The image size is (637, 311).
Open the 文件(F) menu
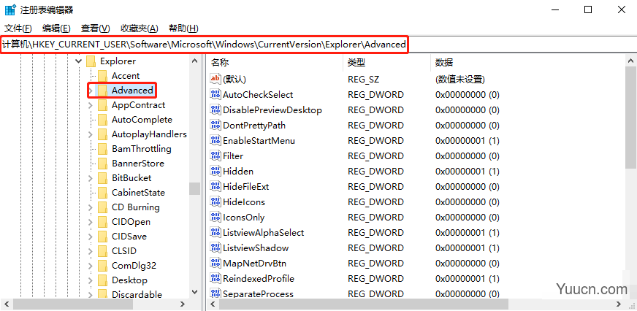18,28
